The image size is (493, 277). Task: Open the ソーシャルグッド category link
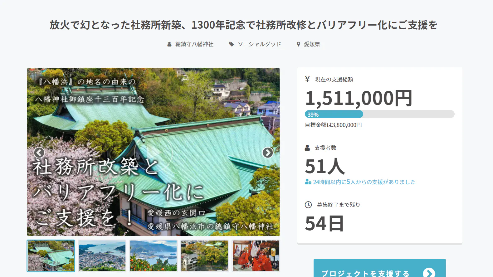[259, 44]
